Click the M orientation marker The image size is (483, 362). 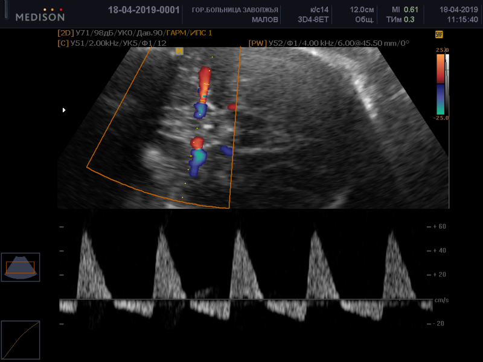click(x=179, y=51)
